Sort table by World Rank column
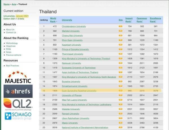 pos(53,20)
